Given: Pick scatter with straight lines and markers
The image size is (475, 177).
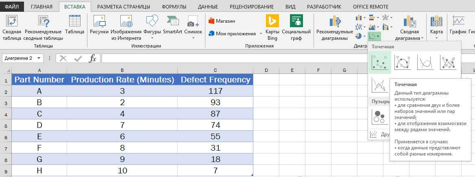Looking at the screenshot, I should tap(448, 62).
